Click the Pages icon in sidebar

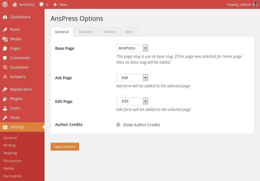click(6, 48)
